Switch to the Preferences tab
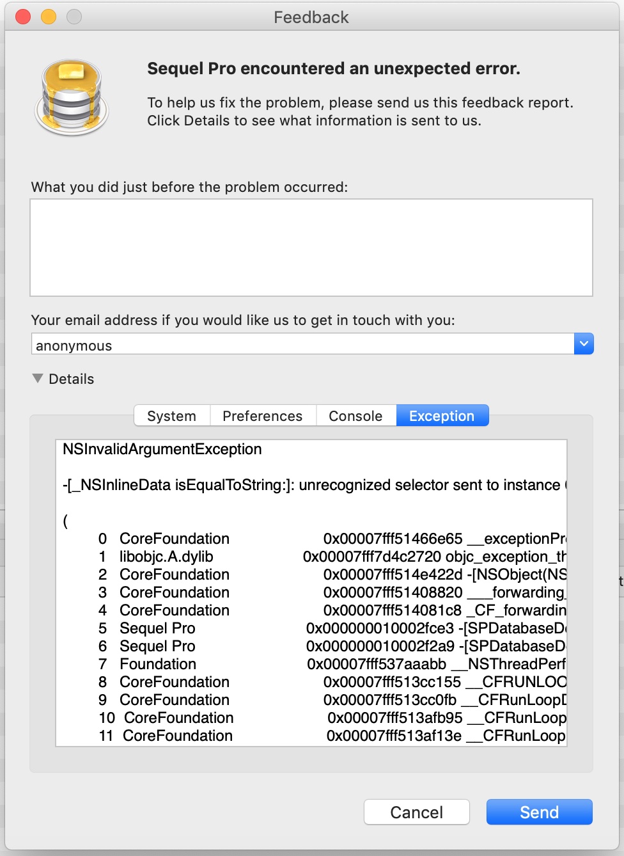Image resolution: width=624 pixels, height=856 pixels. pos(263,416)
